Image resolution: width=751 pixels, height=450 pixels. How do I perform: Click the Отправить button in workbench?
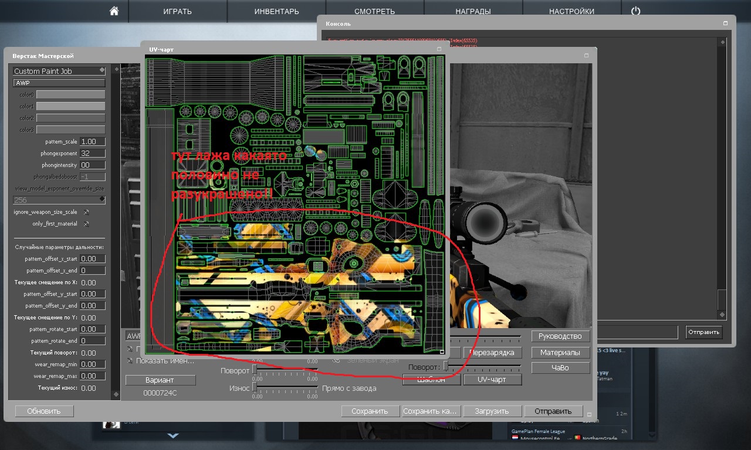pos(553,411)
